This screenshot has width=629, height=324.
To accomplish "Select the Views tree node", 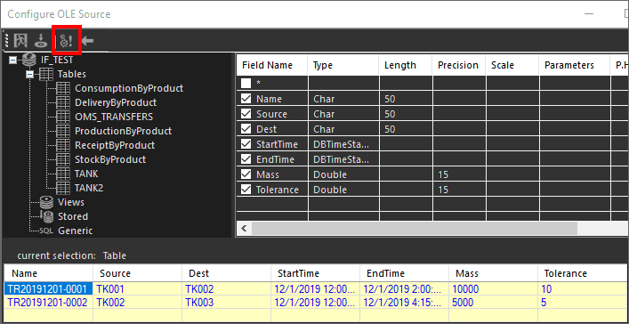I will tap(71, 202).
